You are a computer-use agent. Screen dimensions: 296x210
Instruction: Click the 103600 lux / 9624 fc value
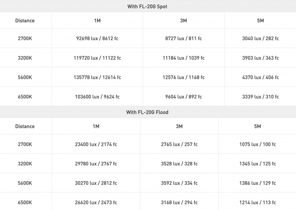point(98,96)
